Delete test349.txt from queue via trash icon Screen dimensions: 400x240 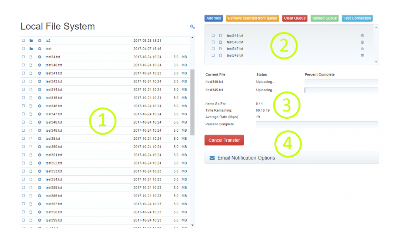[362, 55]
